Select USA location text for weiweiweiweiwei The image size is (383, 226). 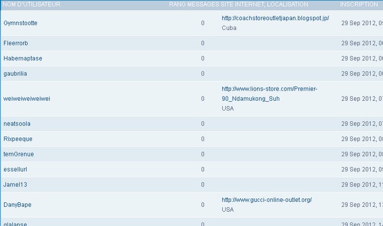tap(227, 108)
